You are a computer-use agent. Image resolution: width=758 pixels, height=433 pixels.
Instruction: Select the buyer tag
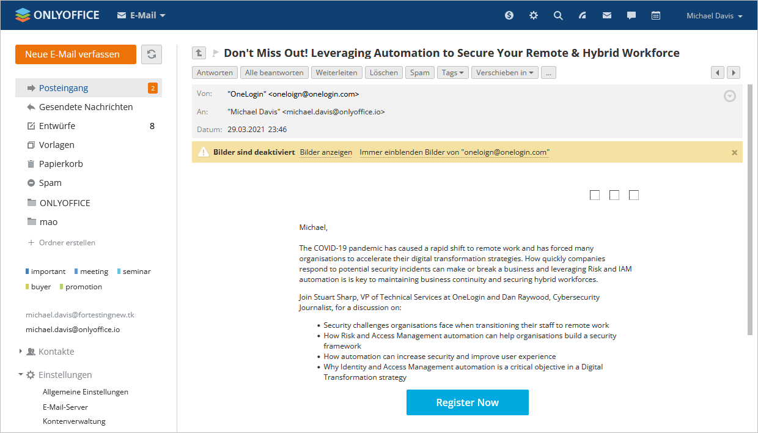39,287
